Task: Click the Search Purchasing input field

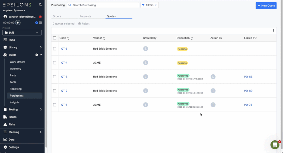Action: tap(103, 5)
